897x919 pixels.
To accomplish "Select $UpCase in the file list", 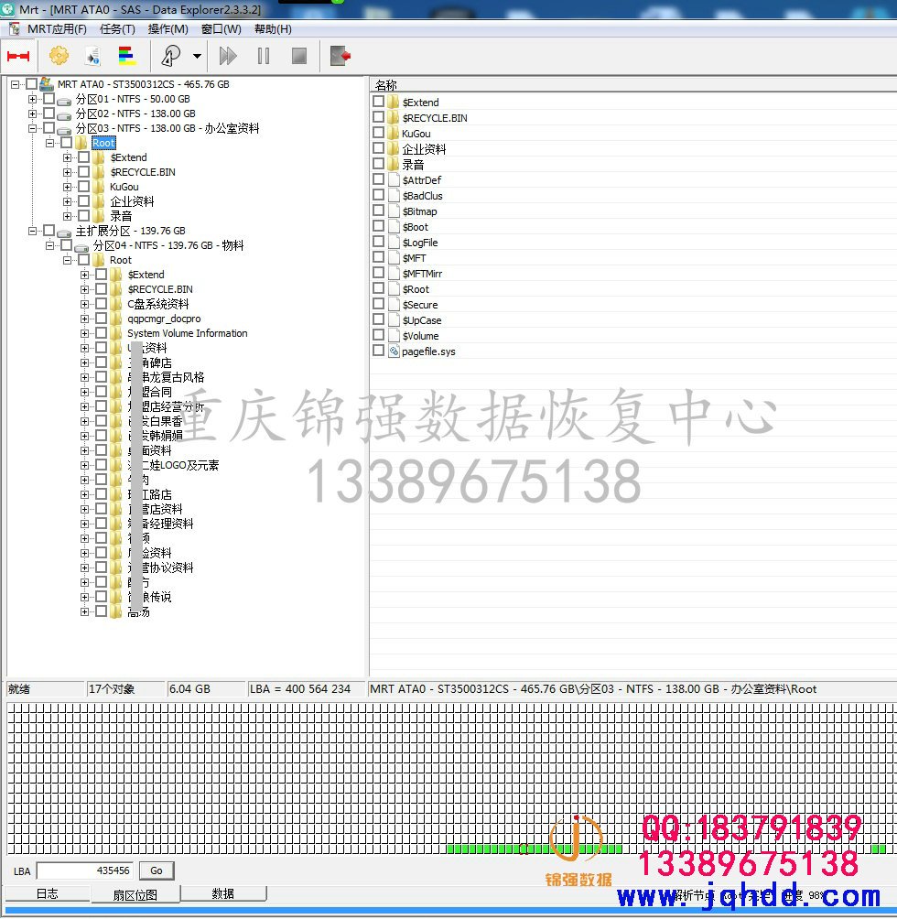I will (x=422, y=320).
